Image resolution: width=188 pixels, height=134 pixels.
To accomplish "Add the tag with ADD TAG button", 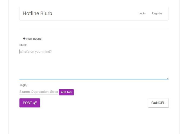I will 66,92.
